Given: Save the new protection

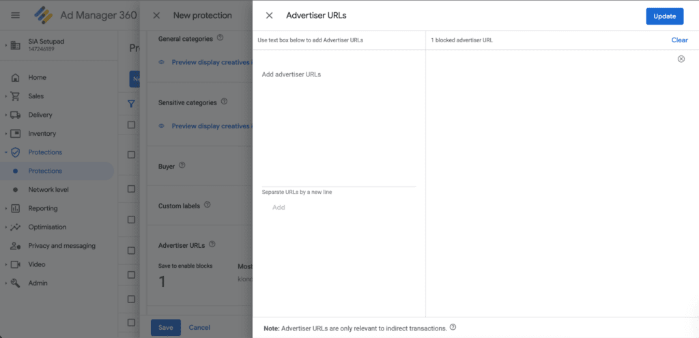Looking at the screenshot, I should (x=165, y=327).
